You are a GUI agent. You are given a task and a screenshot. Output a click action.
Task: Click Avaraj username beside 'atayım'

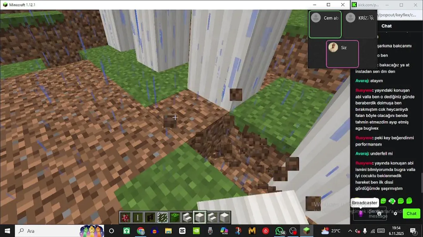pyautogui.click(x=362, y=81)
